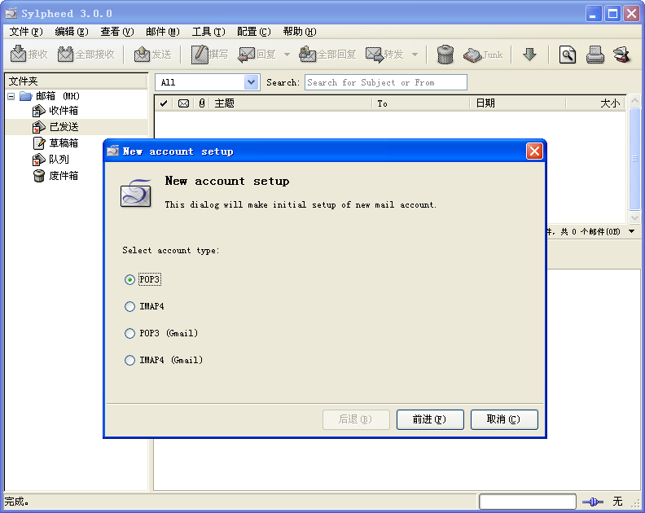This screenshot has height=513, width=645.
Task: Select the 队列 queue folder
Action: coord(59,160)
